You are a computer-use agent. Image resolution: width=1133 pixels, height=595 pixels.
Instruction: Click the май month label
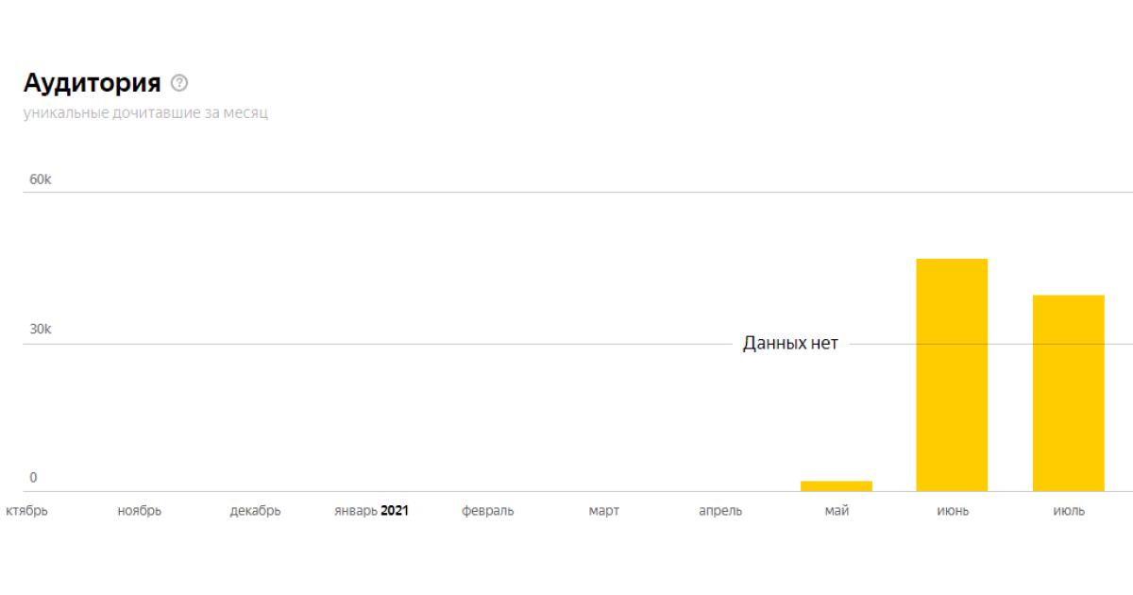pos(837,511)
